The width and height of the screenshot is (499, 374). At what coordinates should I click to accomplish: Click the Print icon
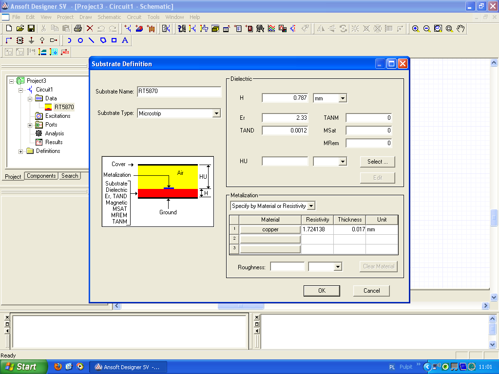(x=78, y=28)
